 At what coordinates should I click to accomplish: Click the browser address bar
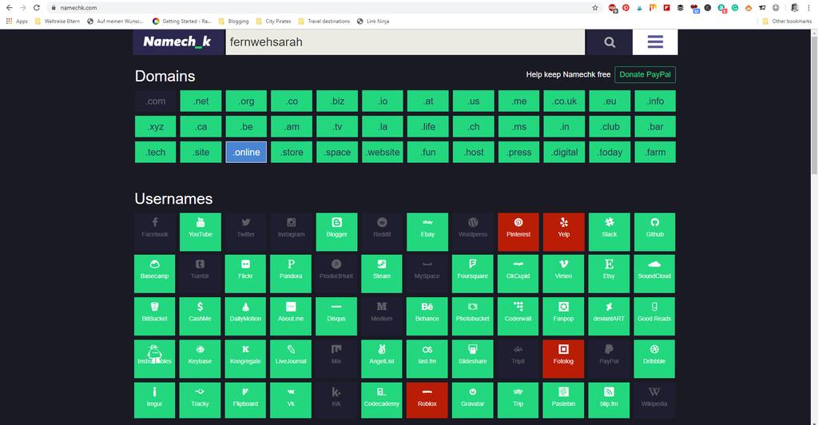[x=324, y=8]
